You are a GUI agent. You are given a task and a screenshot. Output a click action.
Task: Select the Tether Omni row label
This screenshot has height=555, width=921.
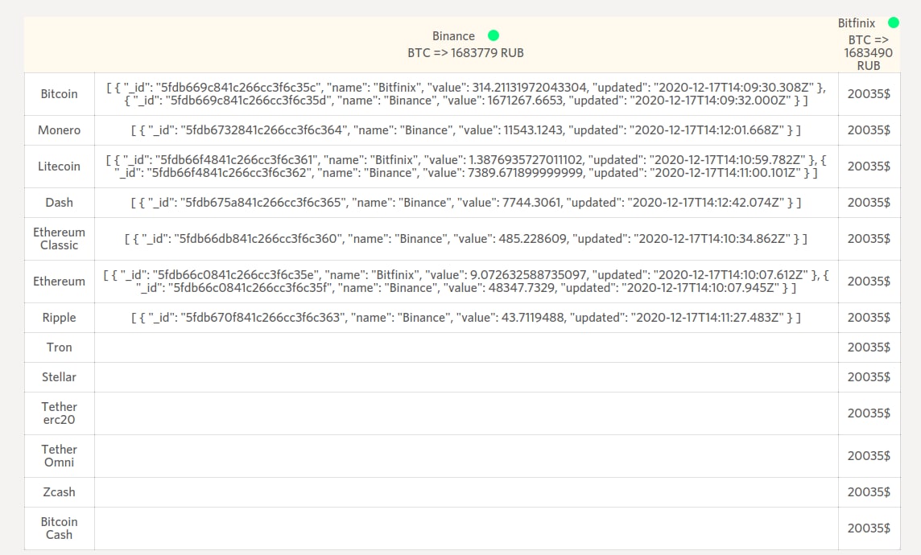click(60, 456)
